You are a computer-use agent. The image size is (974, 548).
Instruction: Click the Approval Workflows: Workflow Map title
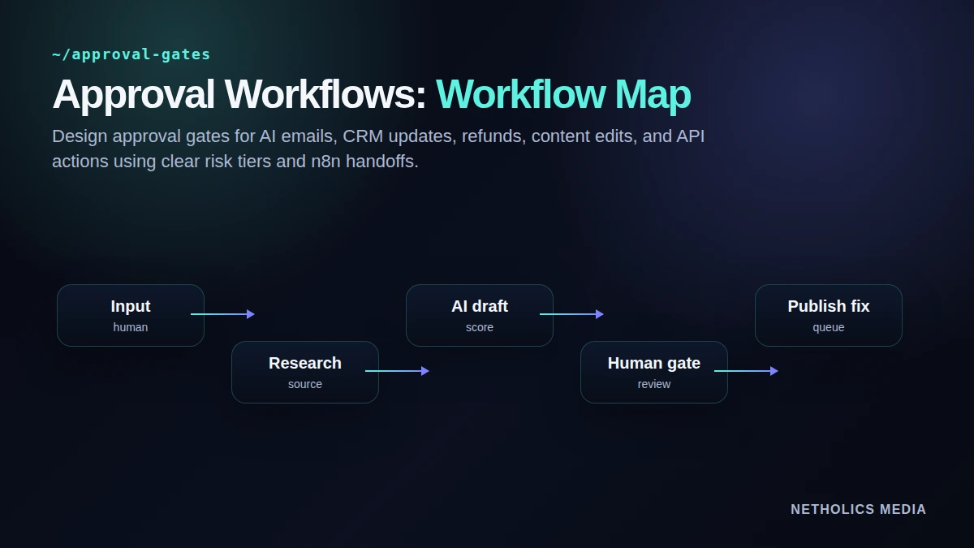click(372, 94)
